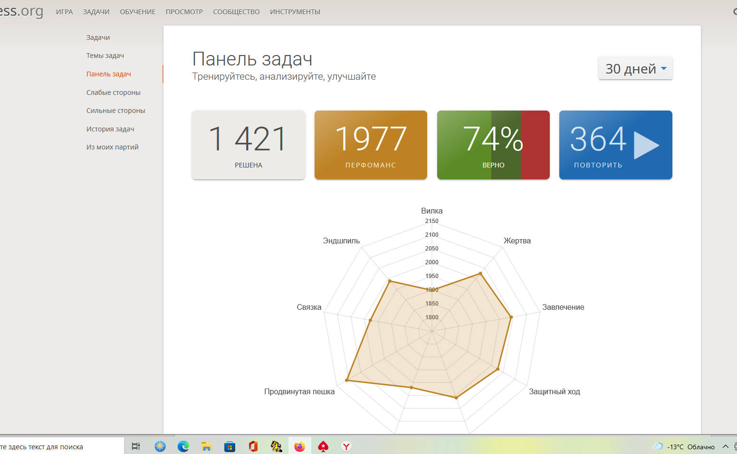The height and width of the screenshot is (454, 737).
Task: Click the Вилка radar chart label
Action: pyautogui.click(x=432, y=211)
